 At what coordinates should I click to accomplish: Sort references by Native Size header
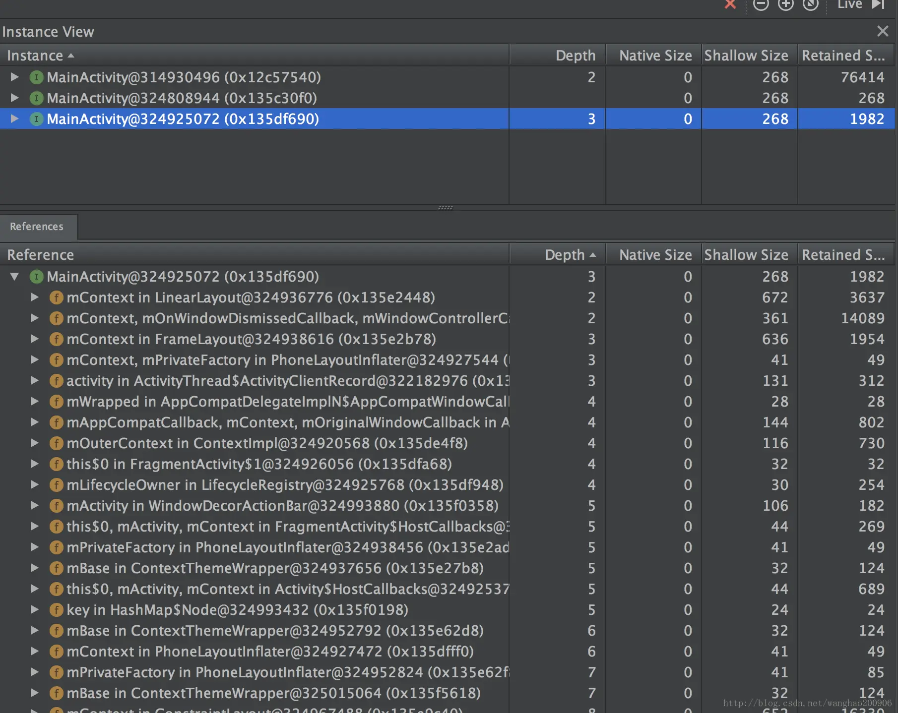coord(653,254)
